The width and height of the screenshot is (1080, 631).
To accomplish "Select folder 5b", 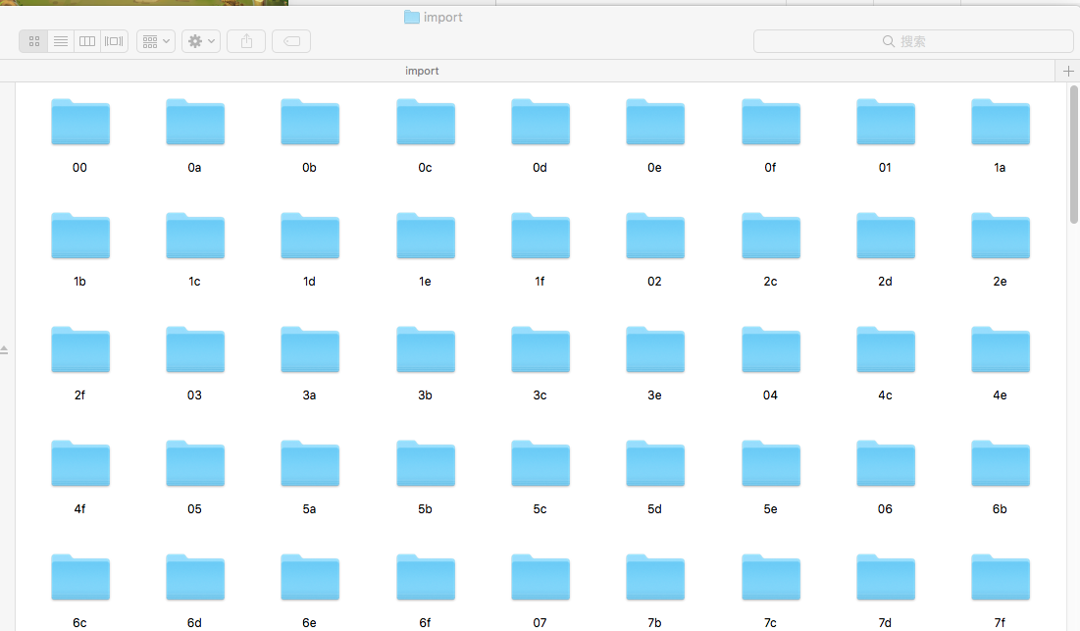I will tap(426, 463).
